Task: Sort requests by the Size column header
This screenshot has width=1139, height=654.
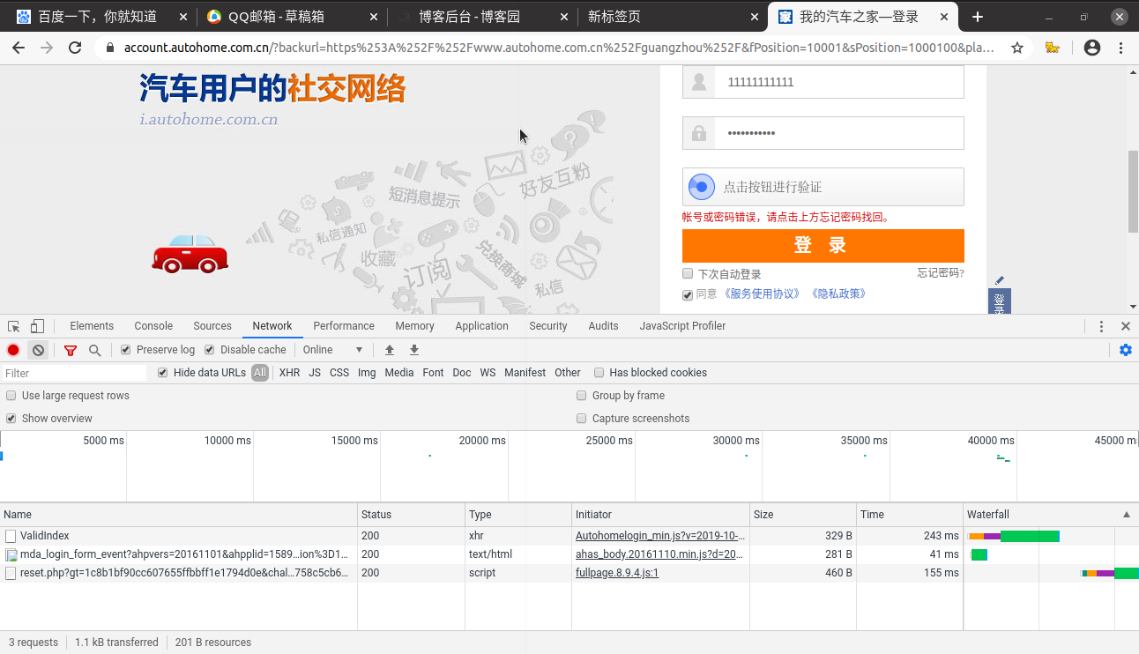Action: pos(802,515)
